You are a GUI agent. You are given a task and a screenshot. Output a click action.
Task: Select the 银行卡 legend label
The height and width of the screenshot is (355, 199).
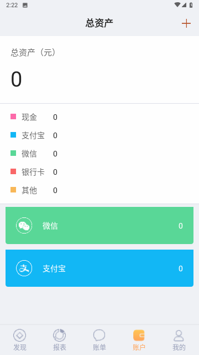point(33,172)
